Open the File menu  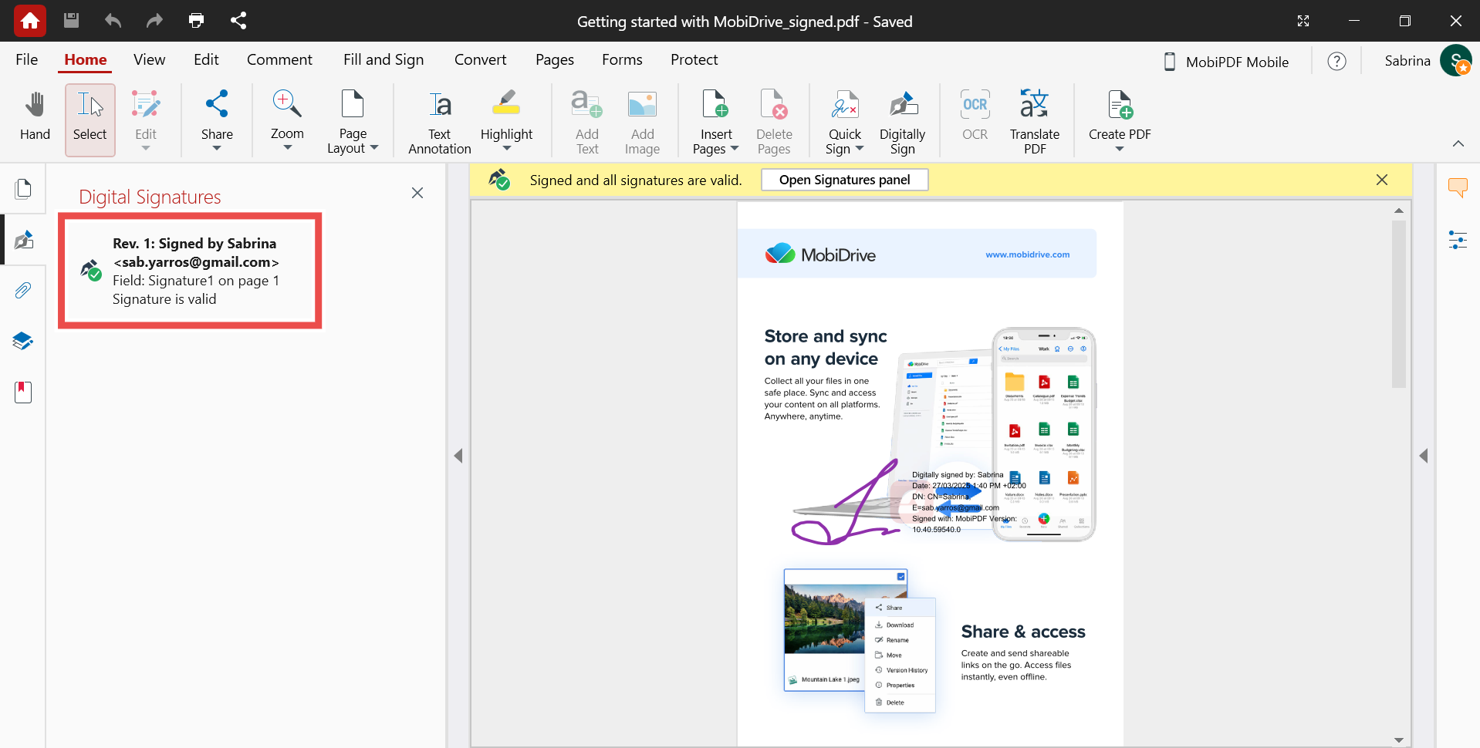point(27,59)
